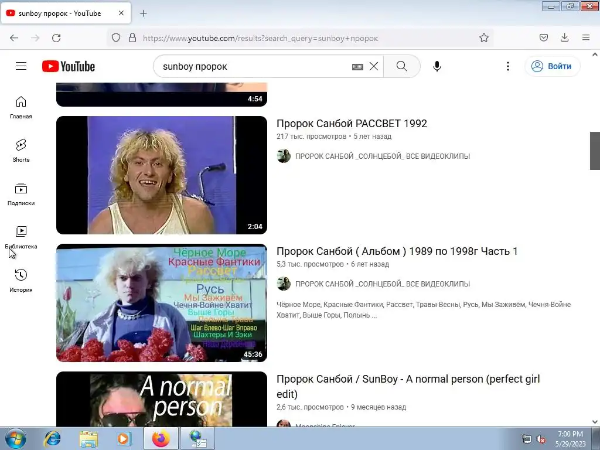Open the A normal person video thumbnail

[x=162, y=399]
